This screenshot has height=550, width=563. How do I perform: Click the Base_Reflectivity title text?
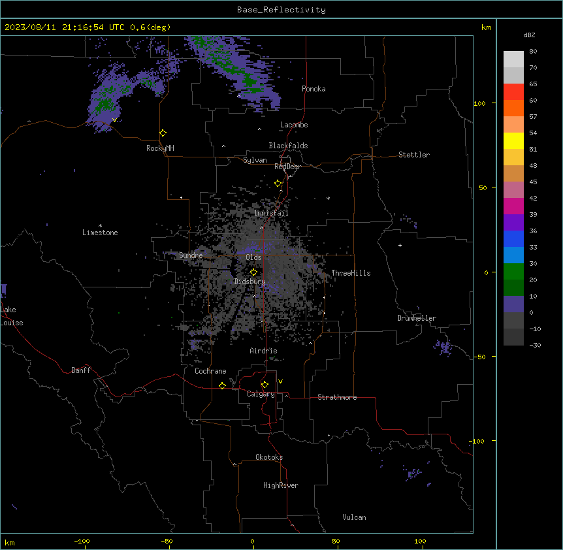[x=281, y=10]
